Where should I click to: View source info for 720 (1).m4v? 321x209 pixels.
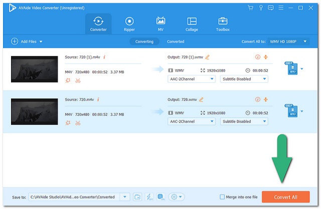tap(104, 57)
